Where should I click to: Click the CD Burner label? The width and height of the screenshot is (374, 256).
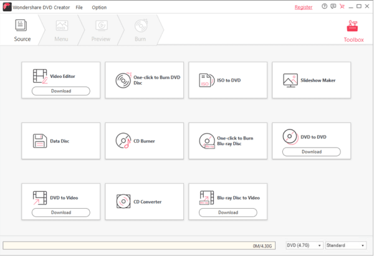pyautogui.click(x=144, y=141)
